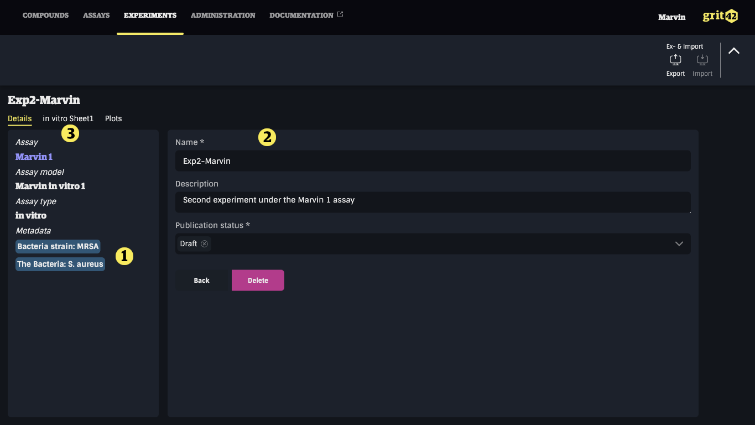The width and height of the screenshot is (755, 425).
Task: Open the Marvin 1 assay link
Action: click(34, 157)
